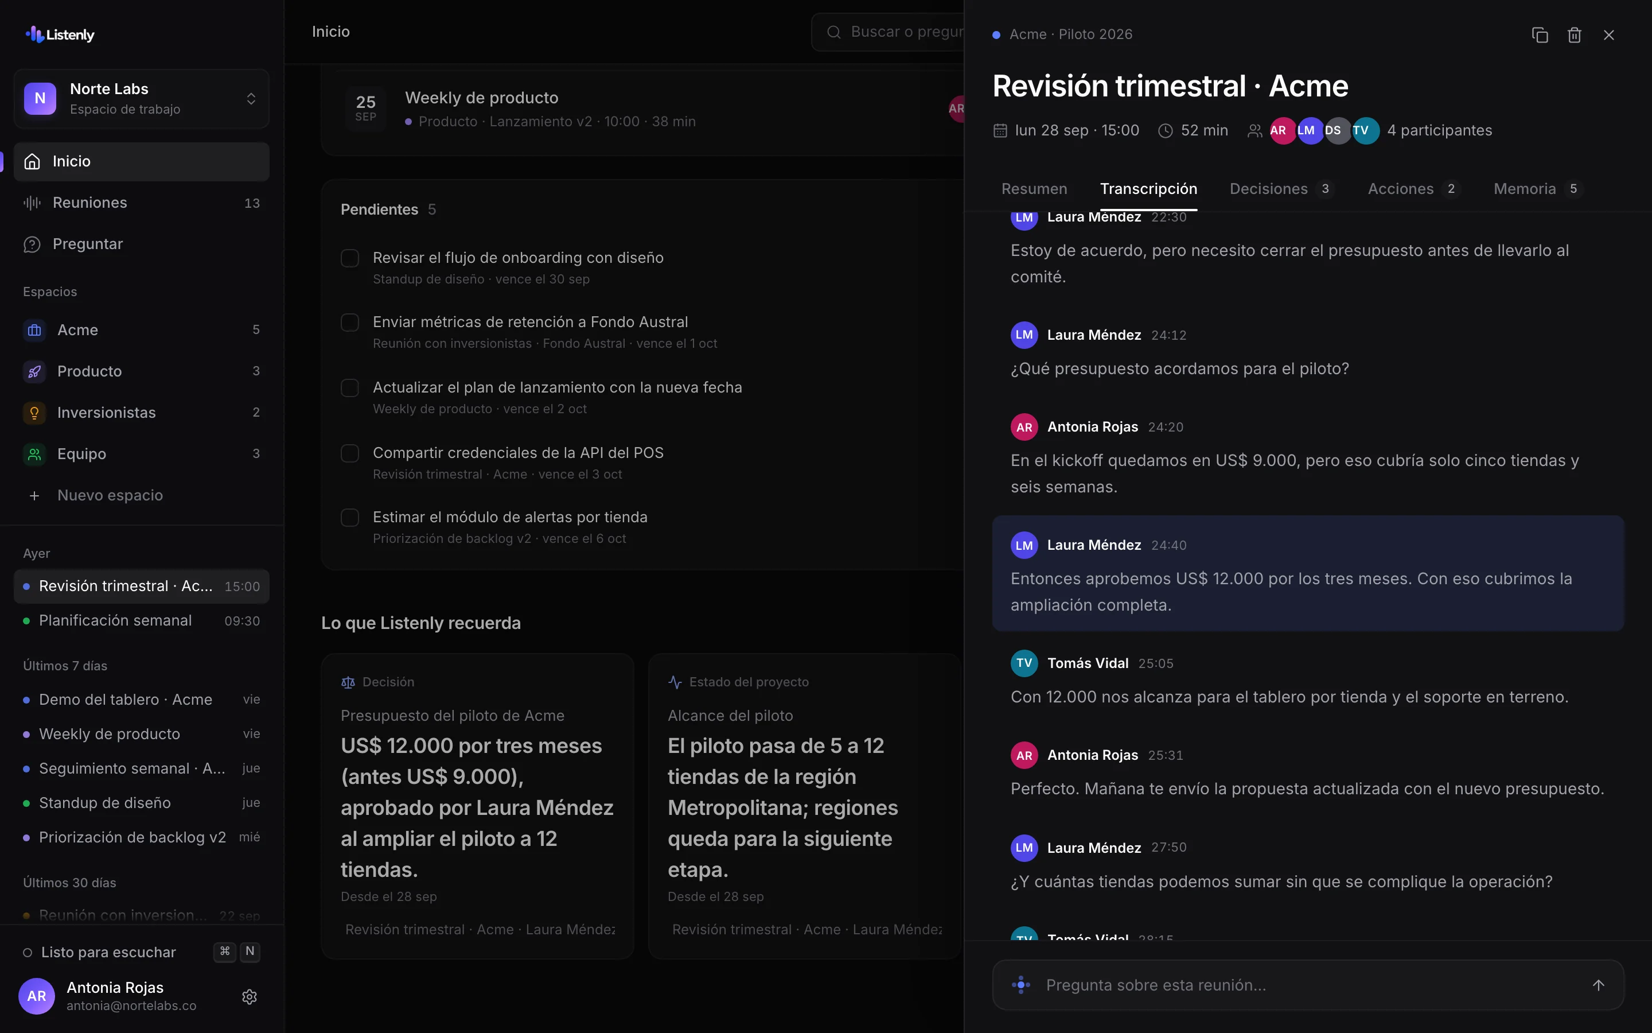The height and width of the screenshot is (1033, 1652).
Task: Click the plus icon for Nuevo espacio
Action: coord(34,495)
